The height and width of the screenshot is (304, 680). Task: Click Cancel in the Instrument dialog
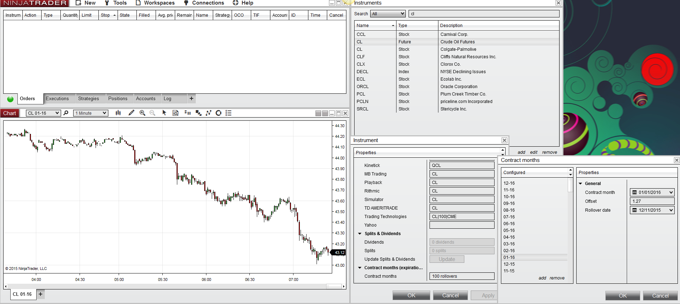(450, 295)
